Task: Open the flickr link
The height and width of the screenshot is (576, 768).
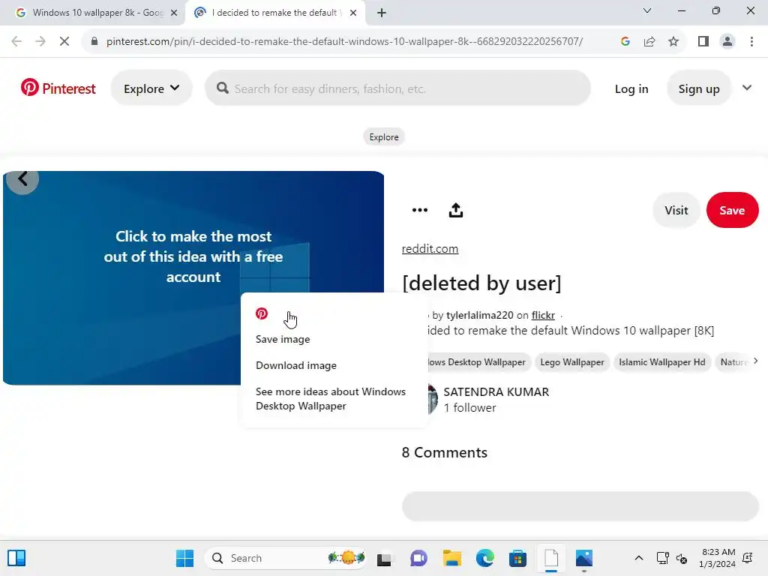Action: click(543, 316)
